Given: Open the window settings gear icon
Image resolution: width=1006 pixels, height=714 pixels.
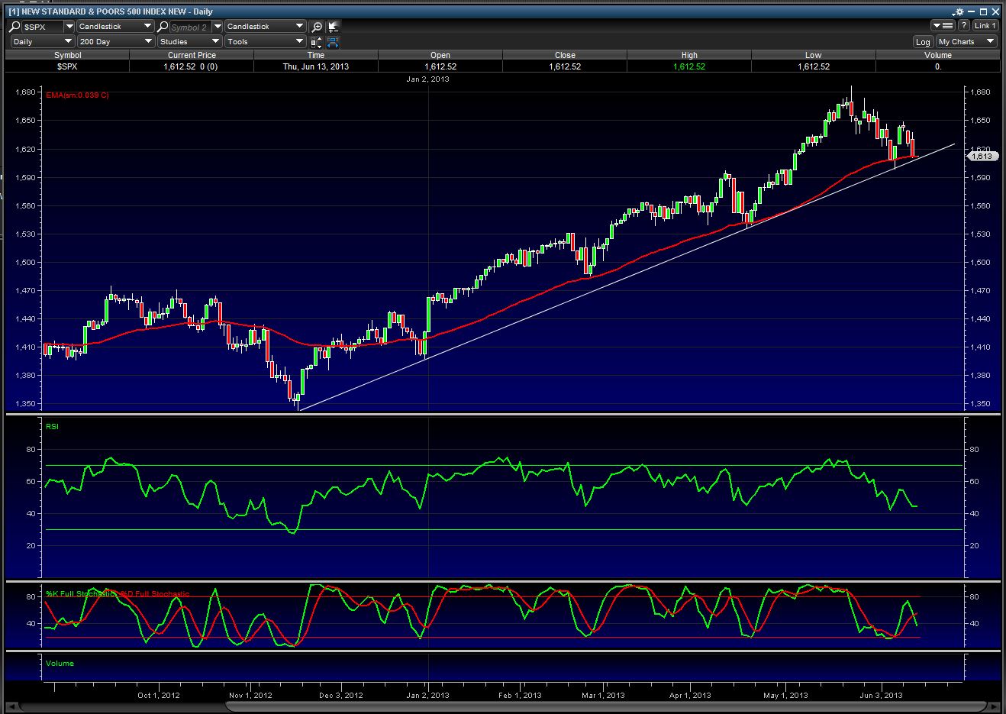Looking at the screenshot, I should click(x=959, y=11).
